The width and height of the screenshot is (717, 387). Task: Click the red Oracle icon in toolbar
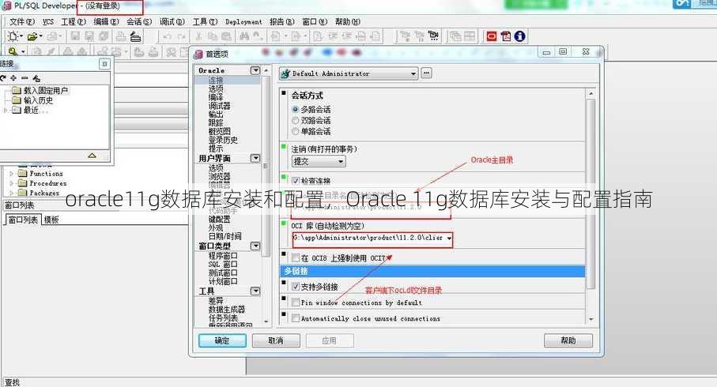coord(492,36)
